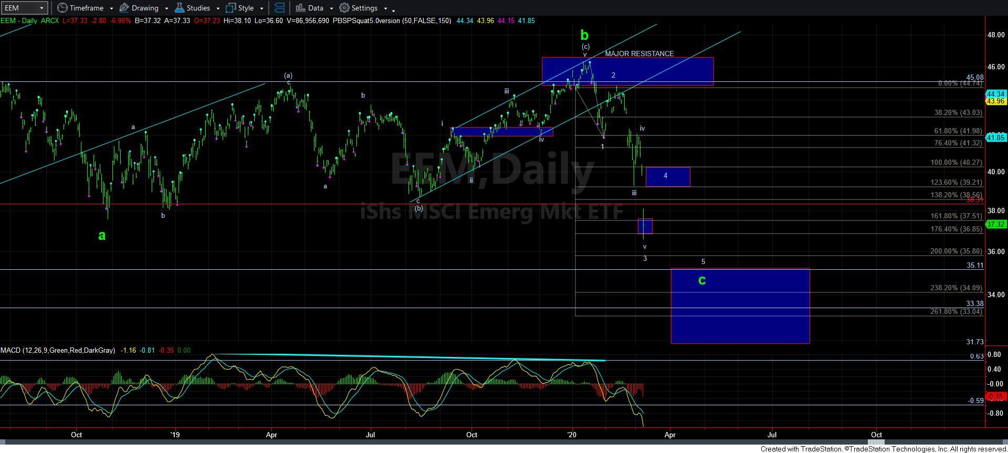The width and height of the screenshot is (1008, 453).
Task: Click the 61.80% (41.98) Fibonacci label
Action: [958, 131]
